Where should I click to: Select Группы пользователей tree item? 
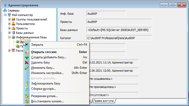coord(31,19)
